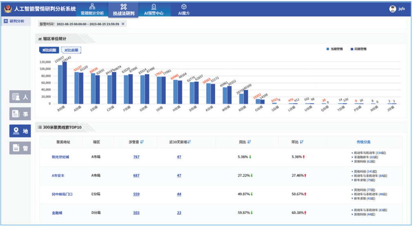Remove the 报警时间 filter tag
The image size is (413, 227).
click(x=123, y=24)
